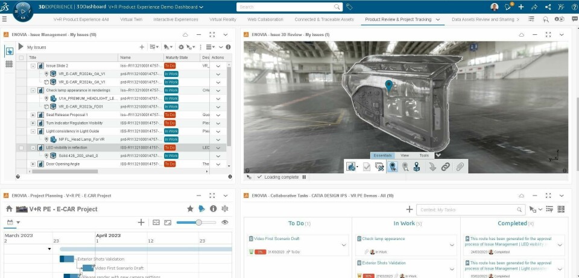Click the paperclip attachment icon in 3D toolbar
The width and height of the screenshot is (579, 278).
pyautogui.click(x=460, y=167)
